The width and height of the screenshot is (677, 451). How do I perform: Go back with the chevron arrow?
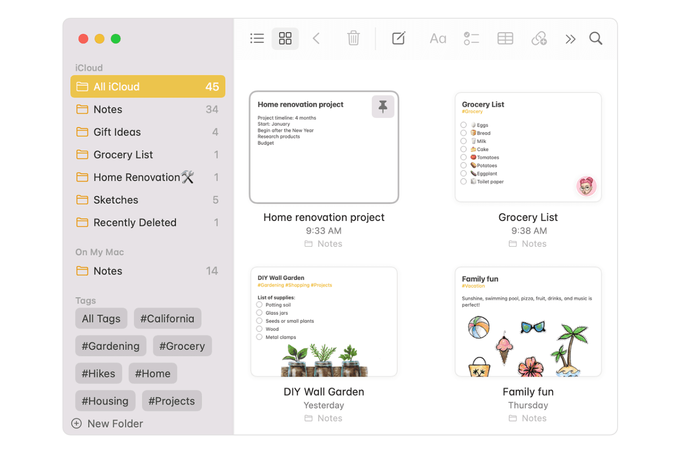click(316, 38)
